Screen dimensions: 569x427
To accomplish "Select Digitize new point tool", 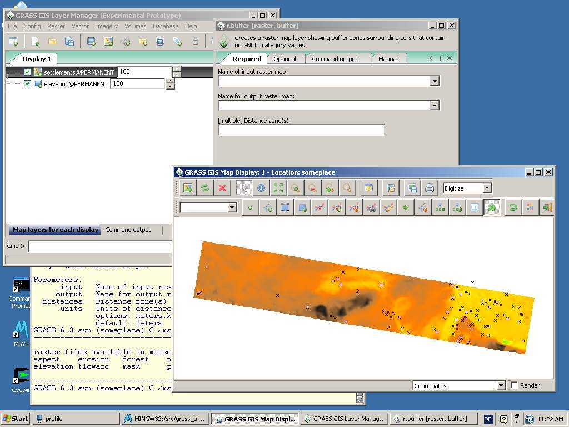I will click(251, 208).
